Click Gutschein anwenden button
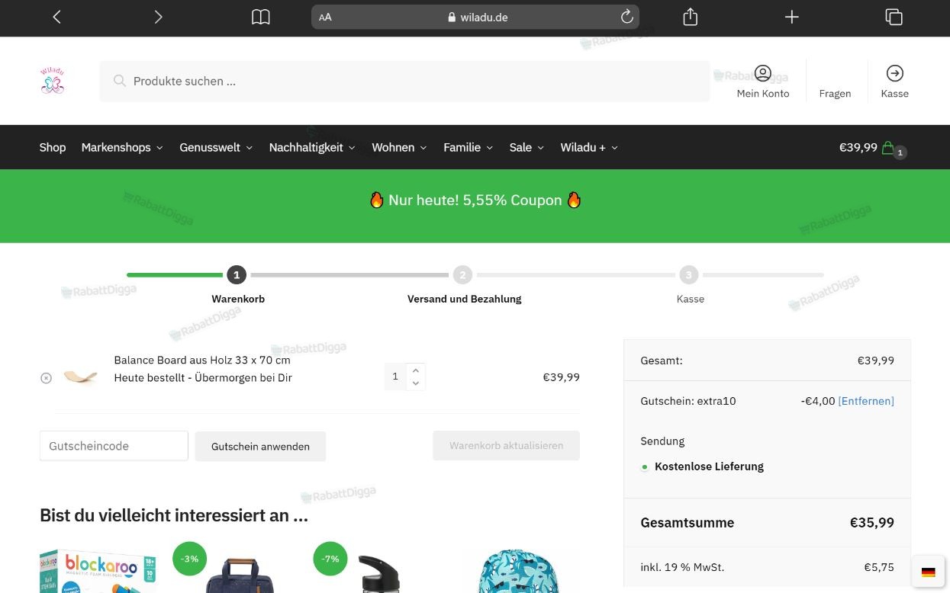 pyautogui.click(x=260, y=446)
